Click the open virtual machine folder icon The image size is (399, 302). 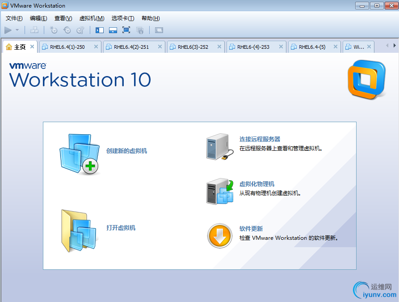pos(79,231)
